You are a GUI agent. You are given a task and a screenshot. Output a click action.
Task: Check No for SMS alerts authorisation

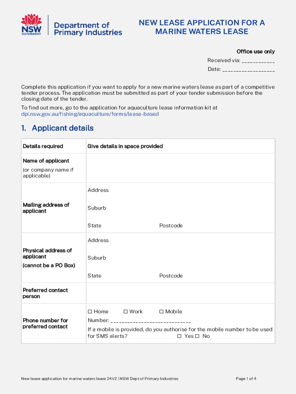tap(197, 336)
